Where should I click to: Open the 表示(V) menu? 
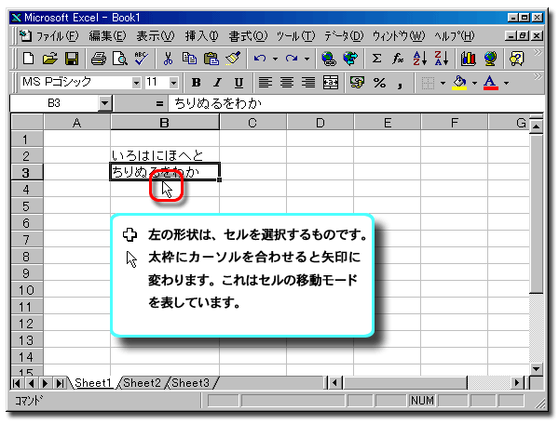(156, 36)
